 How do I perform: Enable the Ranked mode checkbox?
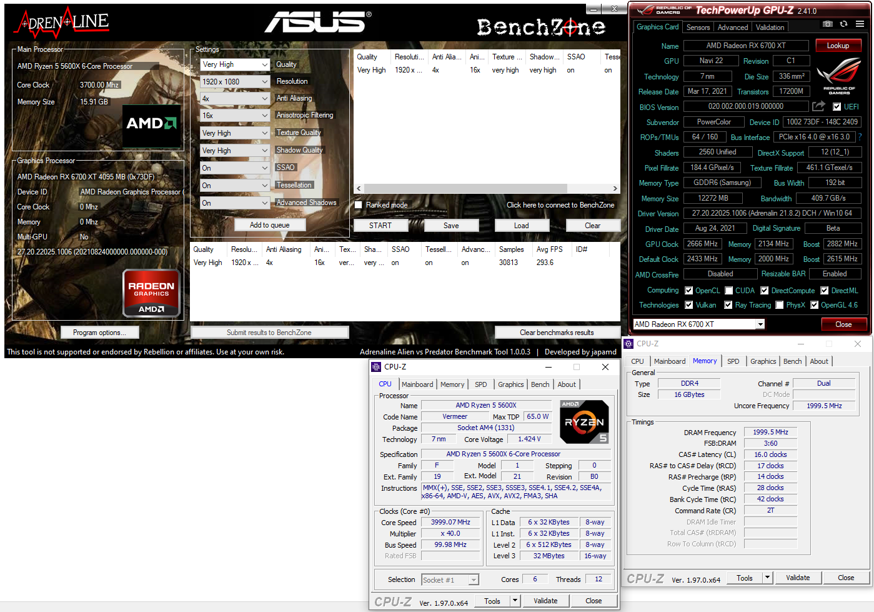click(359, 205)
